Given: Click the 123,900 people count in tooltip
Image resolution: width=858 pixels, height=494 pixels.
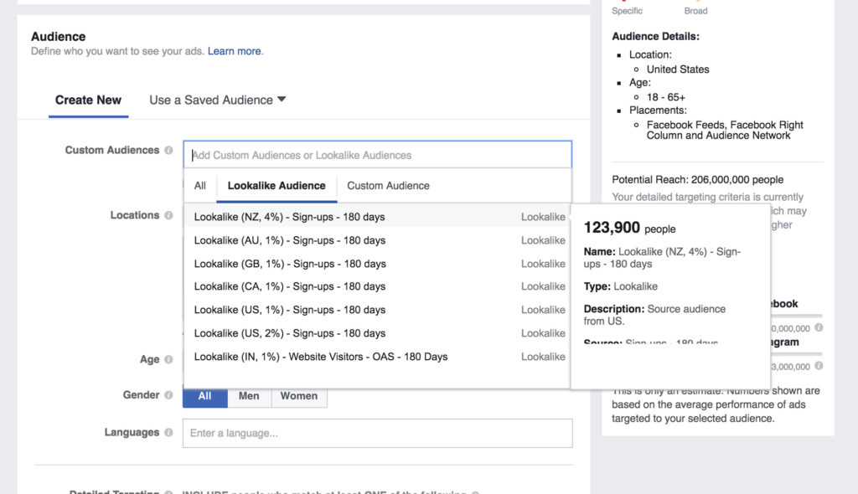Looking at the screenshot, I should click(x=629, y=228).
